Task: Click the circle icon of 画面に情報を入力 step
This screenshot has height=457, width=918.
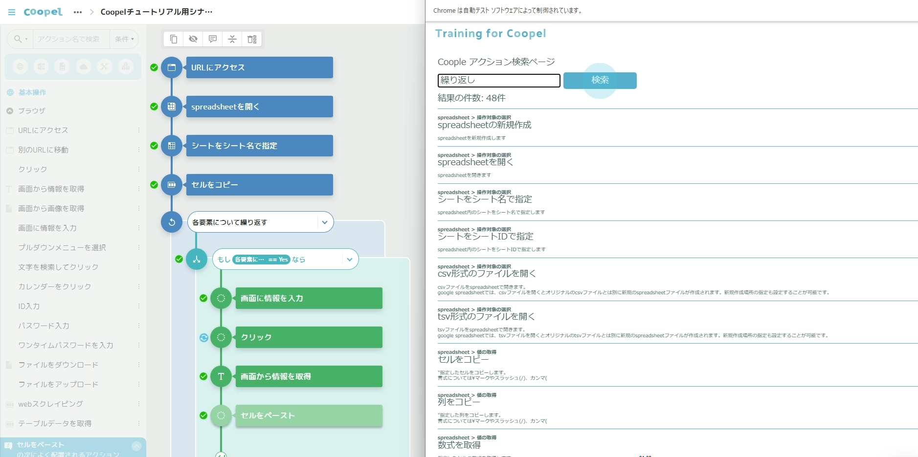Action: 221,298
